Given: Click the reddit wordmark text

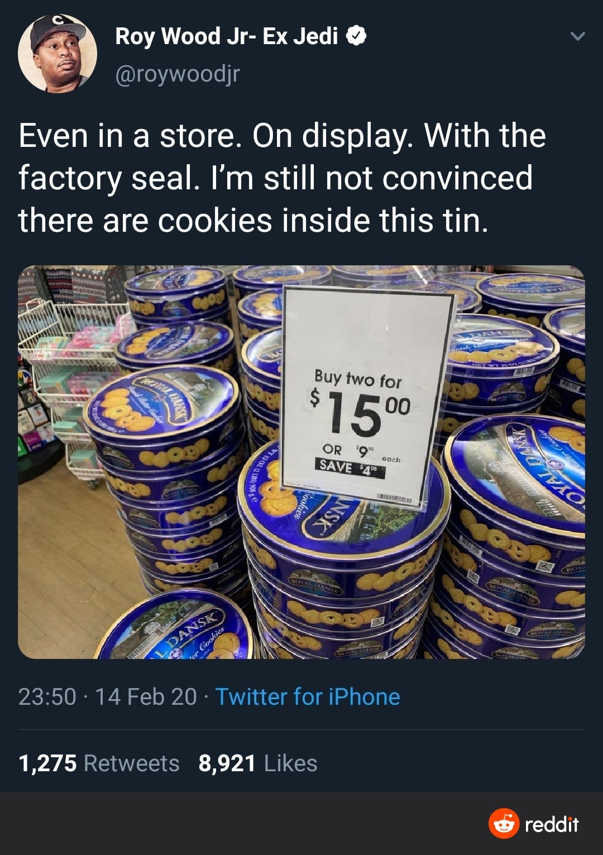Looking at the screenshot, I should (x=552, y=824).
